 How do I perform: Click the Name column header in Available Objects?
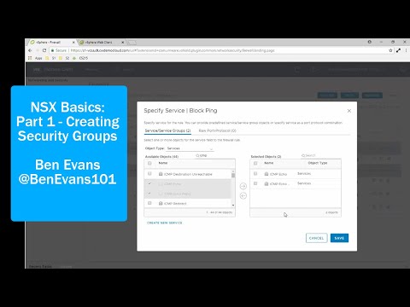pos(163,163)
